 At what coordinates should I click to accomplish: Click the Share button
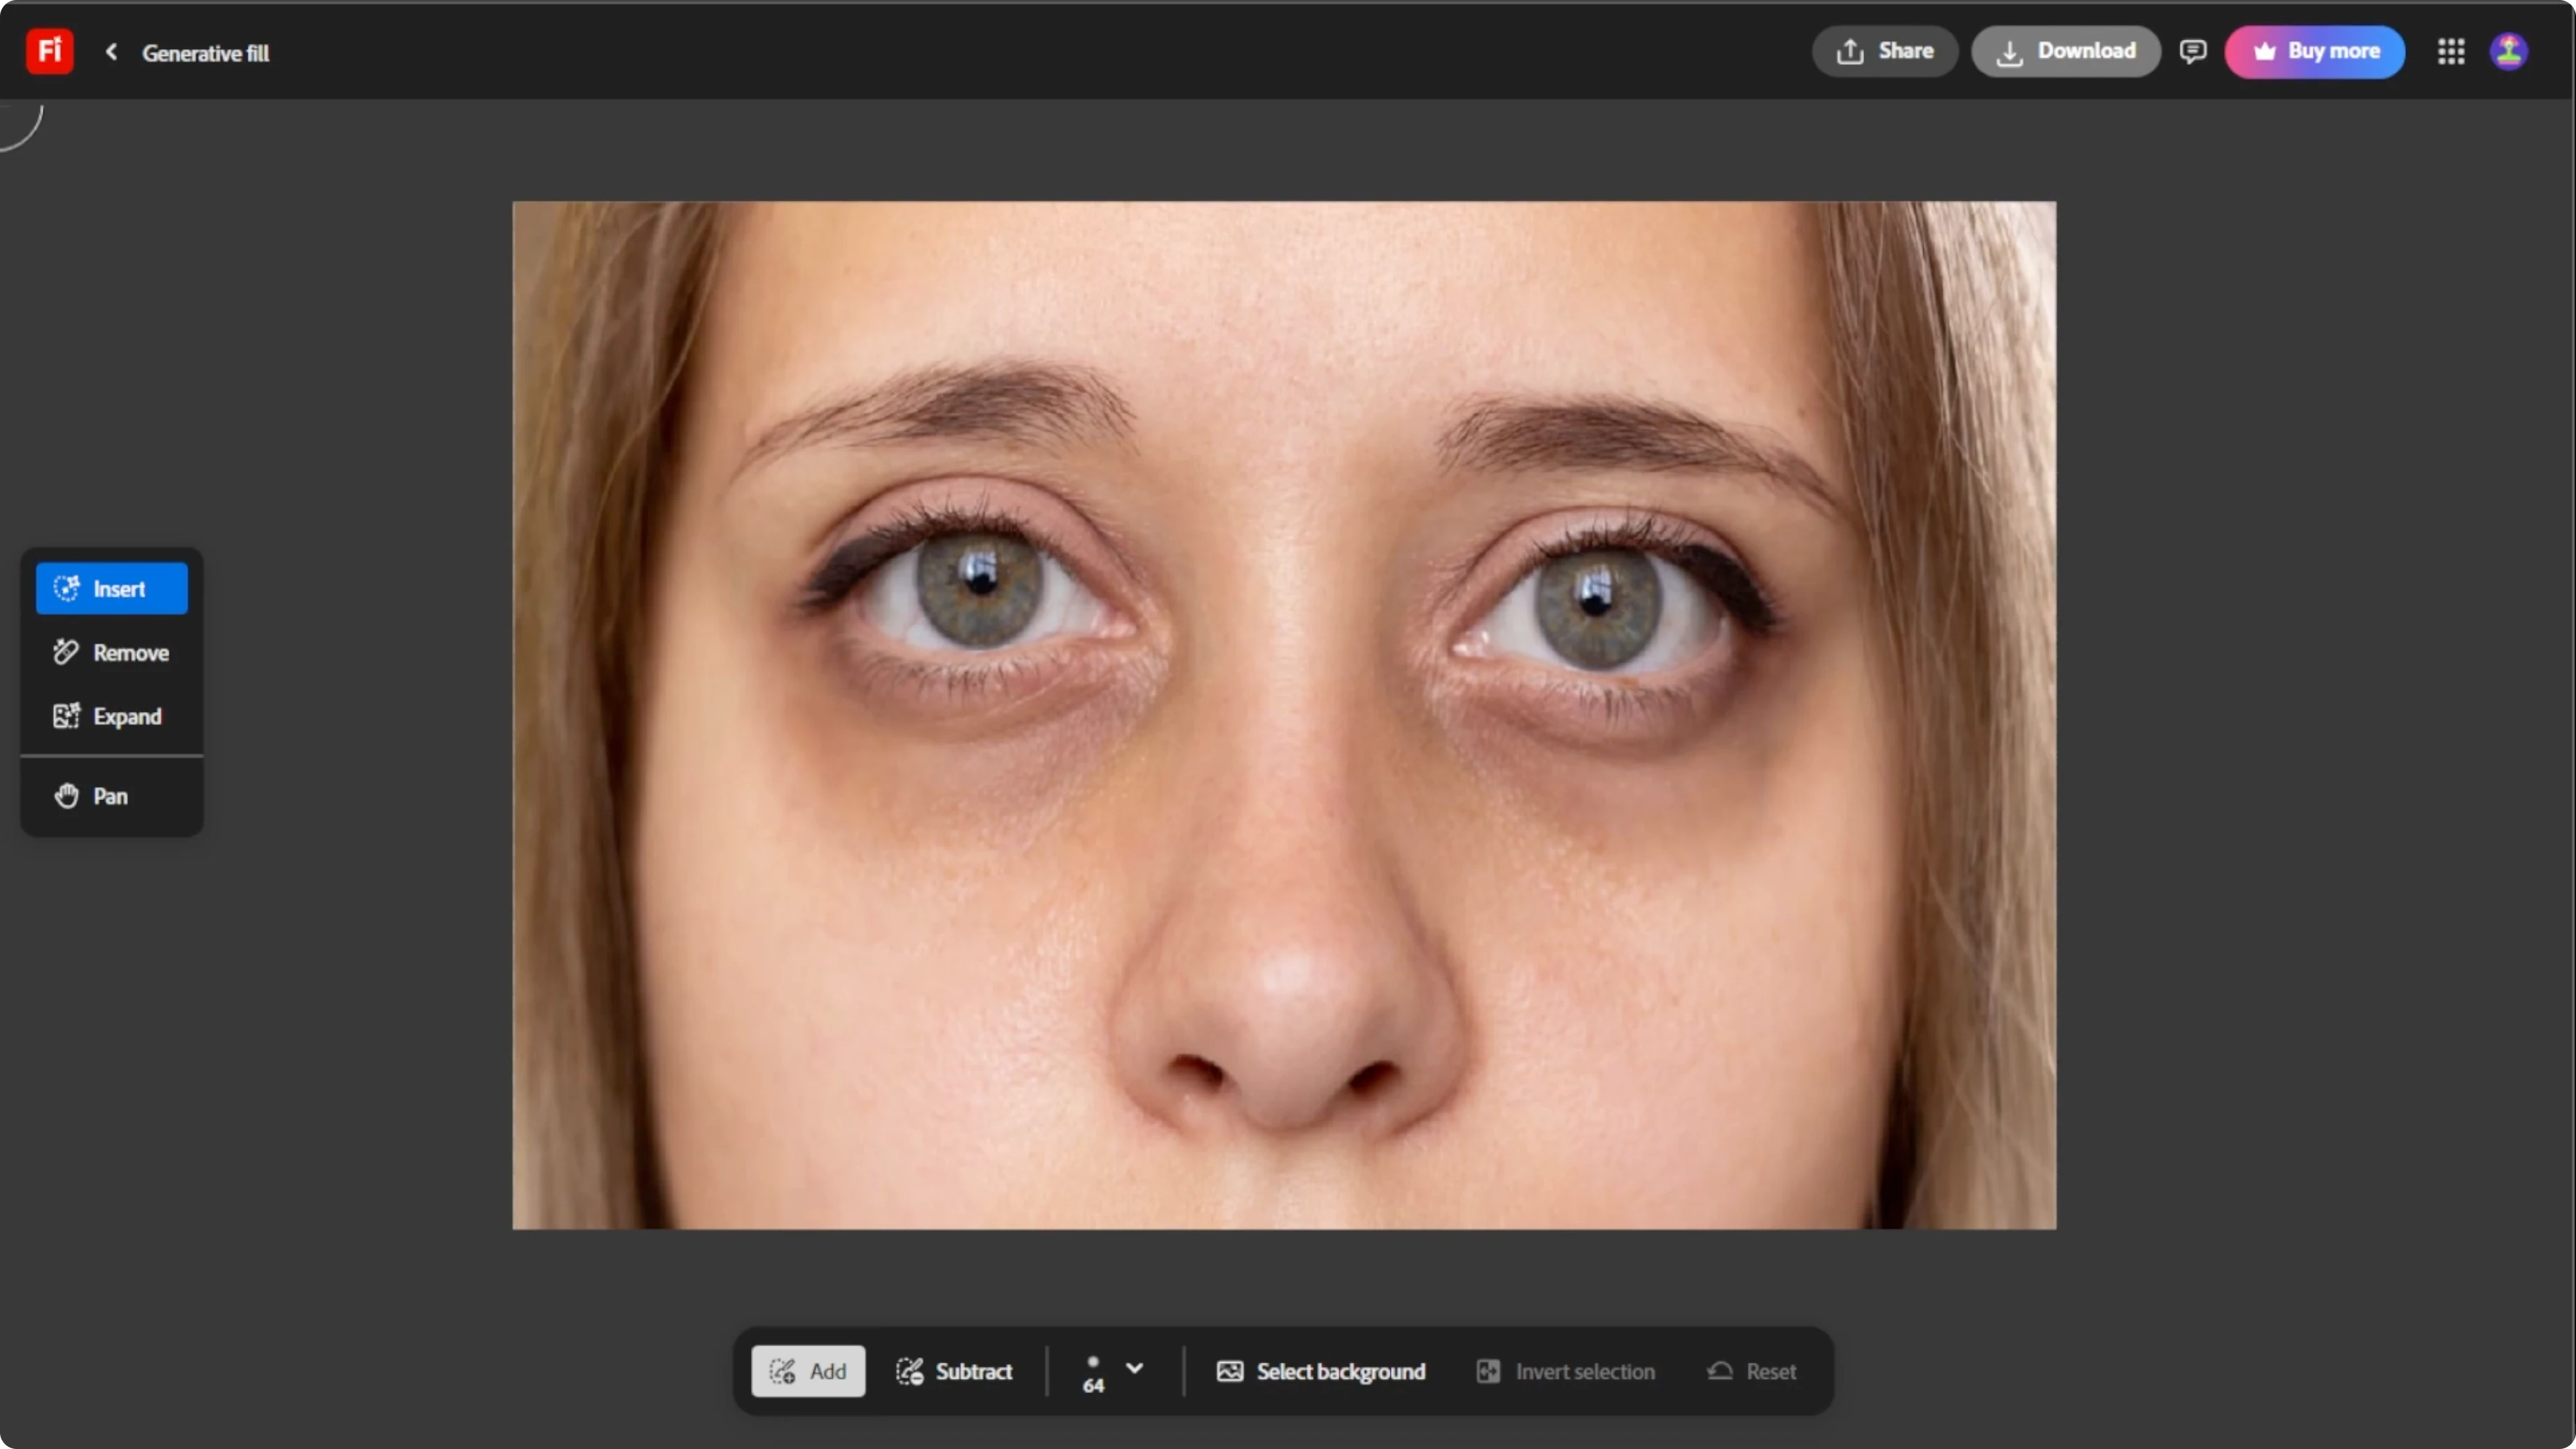[x=1884, y=51]
